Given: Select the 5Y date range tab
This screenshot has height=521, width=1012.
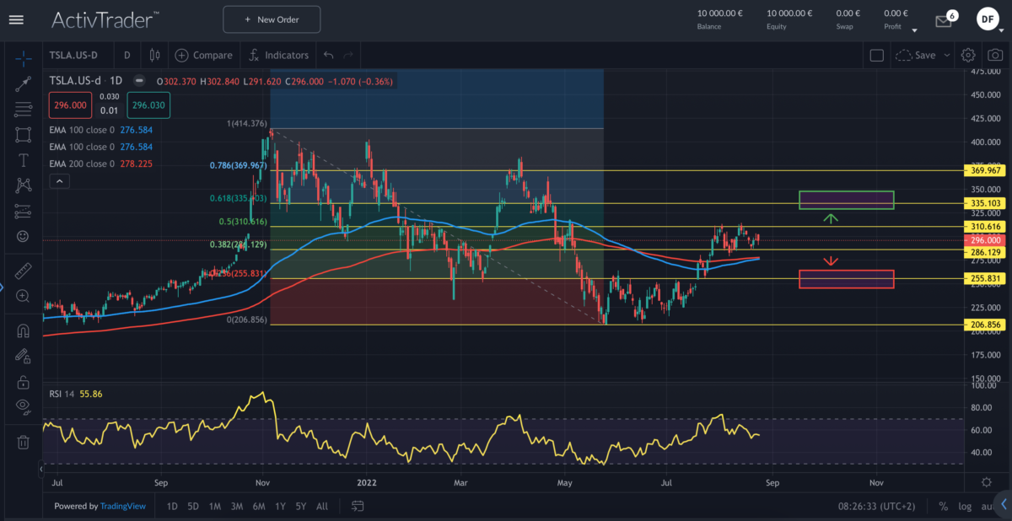Looking at the screenshot, I should [301, 506].
